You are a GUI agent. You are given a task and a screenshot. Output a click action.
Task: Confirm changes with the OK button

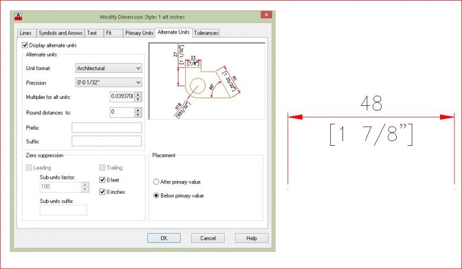(164, 238)
